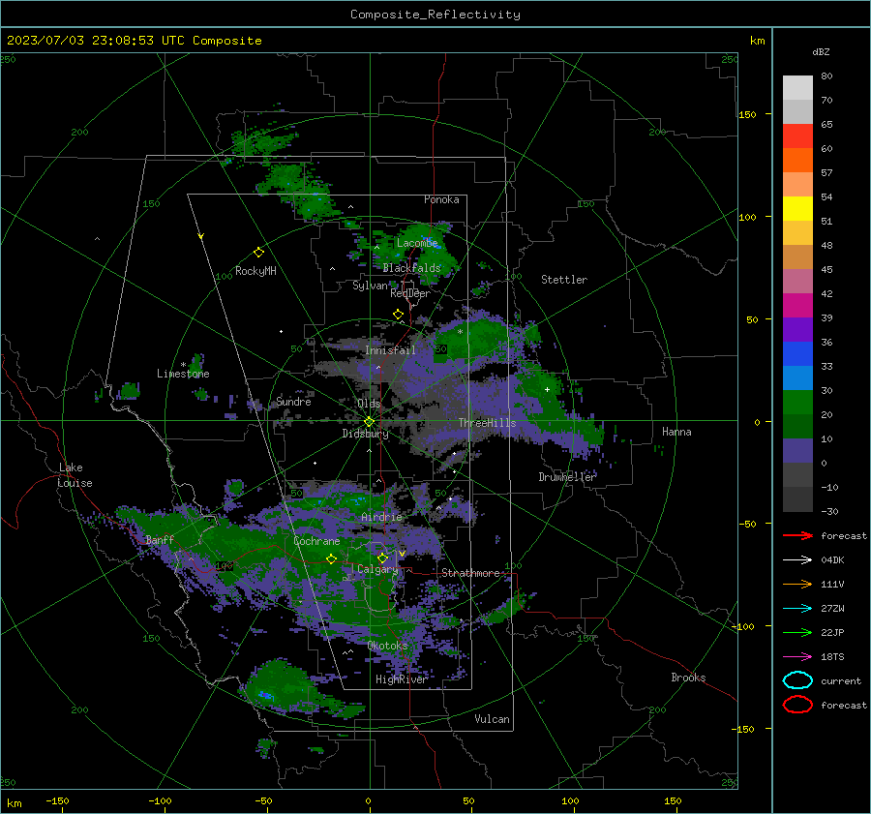Select the orange 111V arrow icon
871x814 pixels.
797,584
